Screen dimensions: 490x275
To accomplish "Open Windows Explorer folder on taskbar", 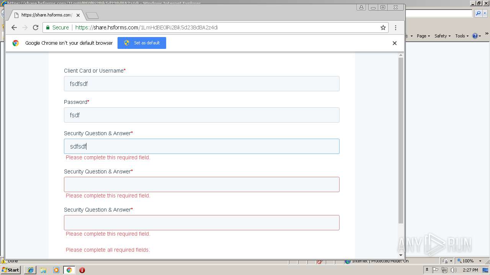I will coord(43,270).
